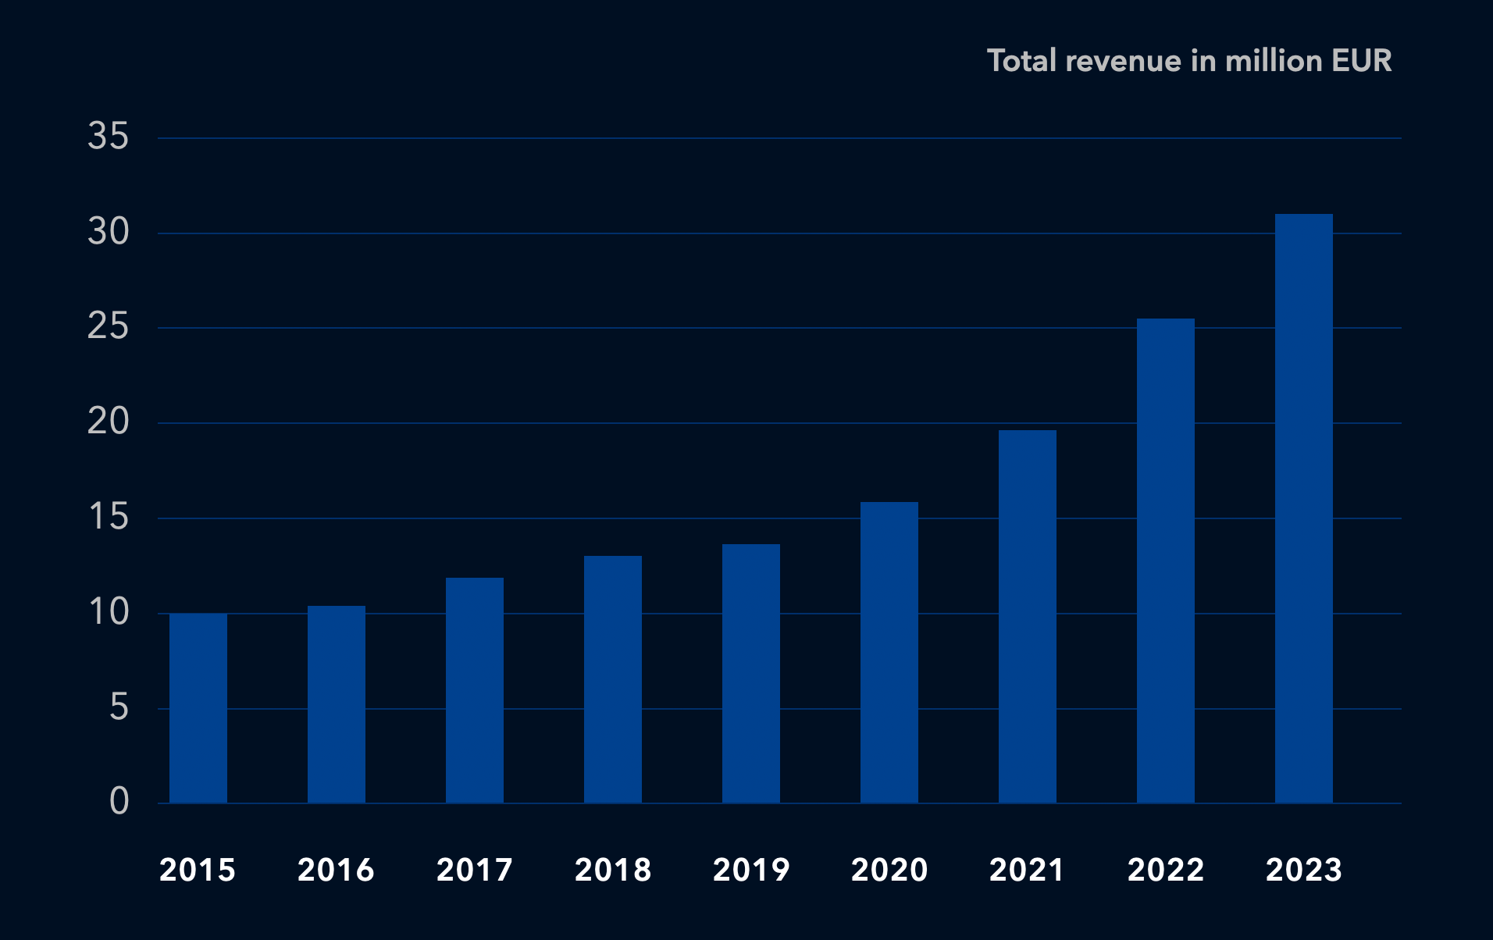This screenshot has height=940, width=1493.
Task: Click the x-axis label '2022'
Action: 1166,870
